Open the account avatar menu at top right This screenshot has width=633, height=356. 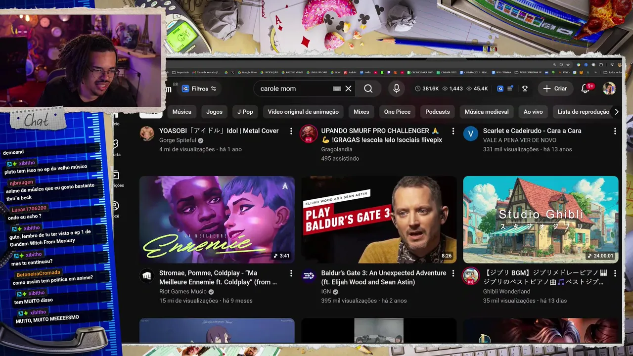pyautogui.click(x=609, y=89)
